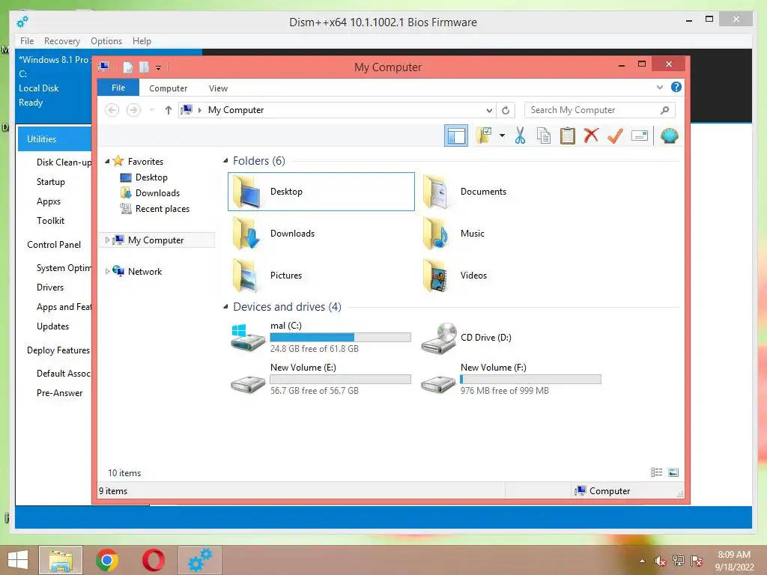The width and height of the screenshot is (767, 575).
Task: Open Google Chrome from taskbar
Action: [x=107, y=560]
